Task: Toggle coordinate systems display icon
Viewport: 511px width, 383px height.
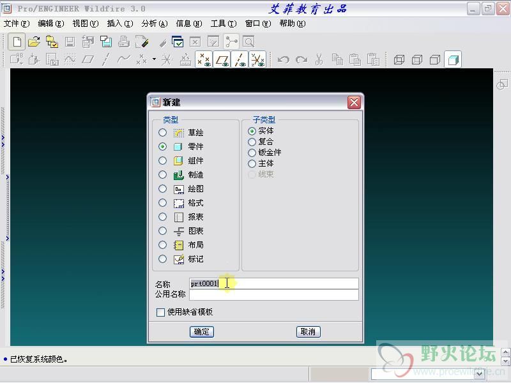Action: tap(258, 59)
